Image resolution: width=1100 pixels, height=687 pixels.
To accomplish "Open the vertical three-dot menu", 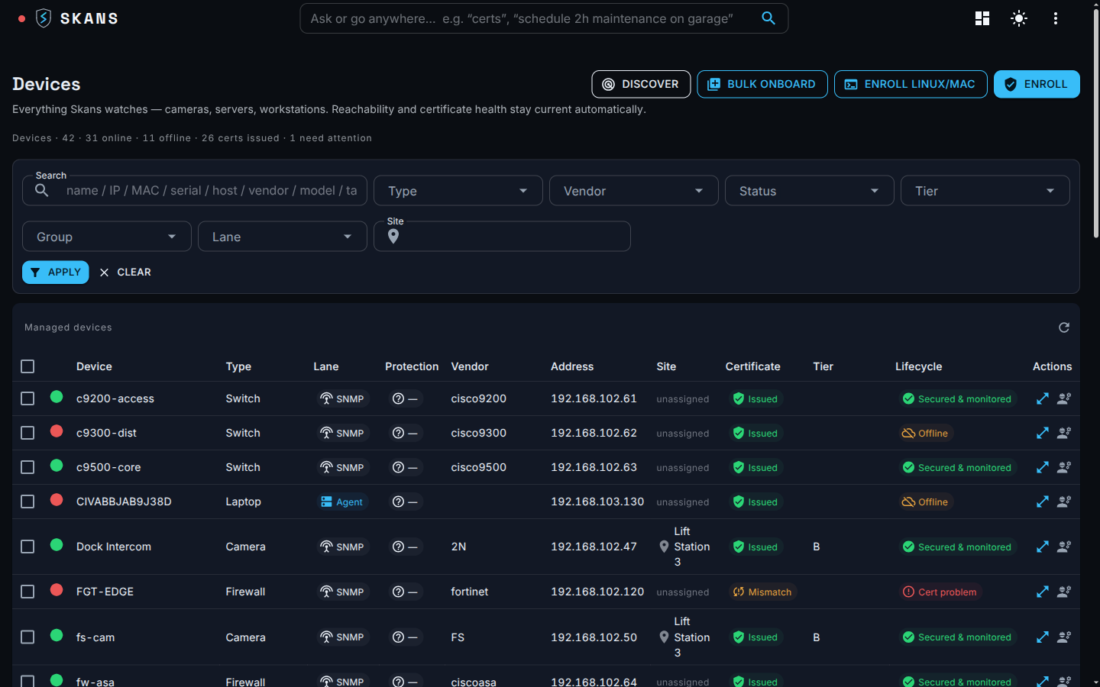I will coord(1056,18).
